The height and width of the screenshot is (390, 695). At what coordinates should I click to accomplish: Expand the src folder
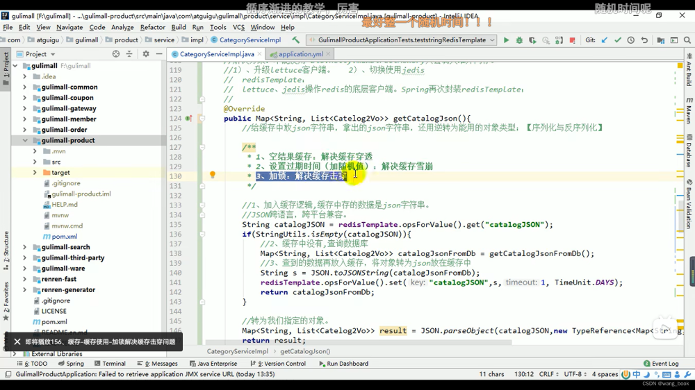[35, 162]
